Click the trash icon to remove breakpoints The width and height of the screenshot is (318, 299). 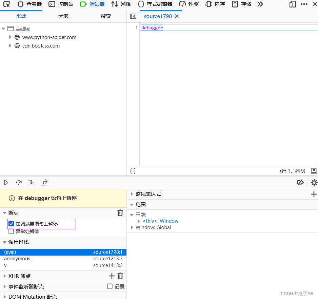[120, 213]
